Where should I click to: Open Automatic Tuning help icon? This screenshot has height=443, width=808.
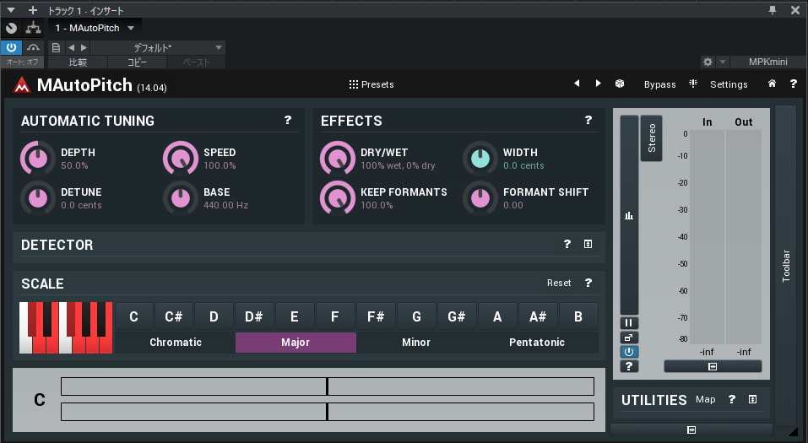tap(288, 120)
